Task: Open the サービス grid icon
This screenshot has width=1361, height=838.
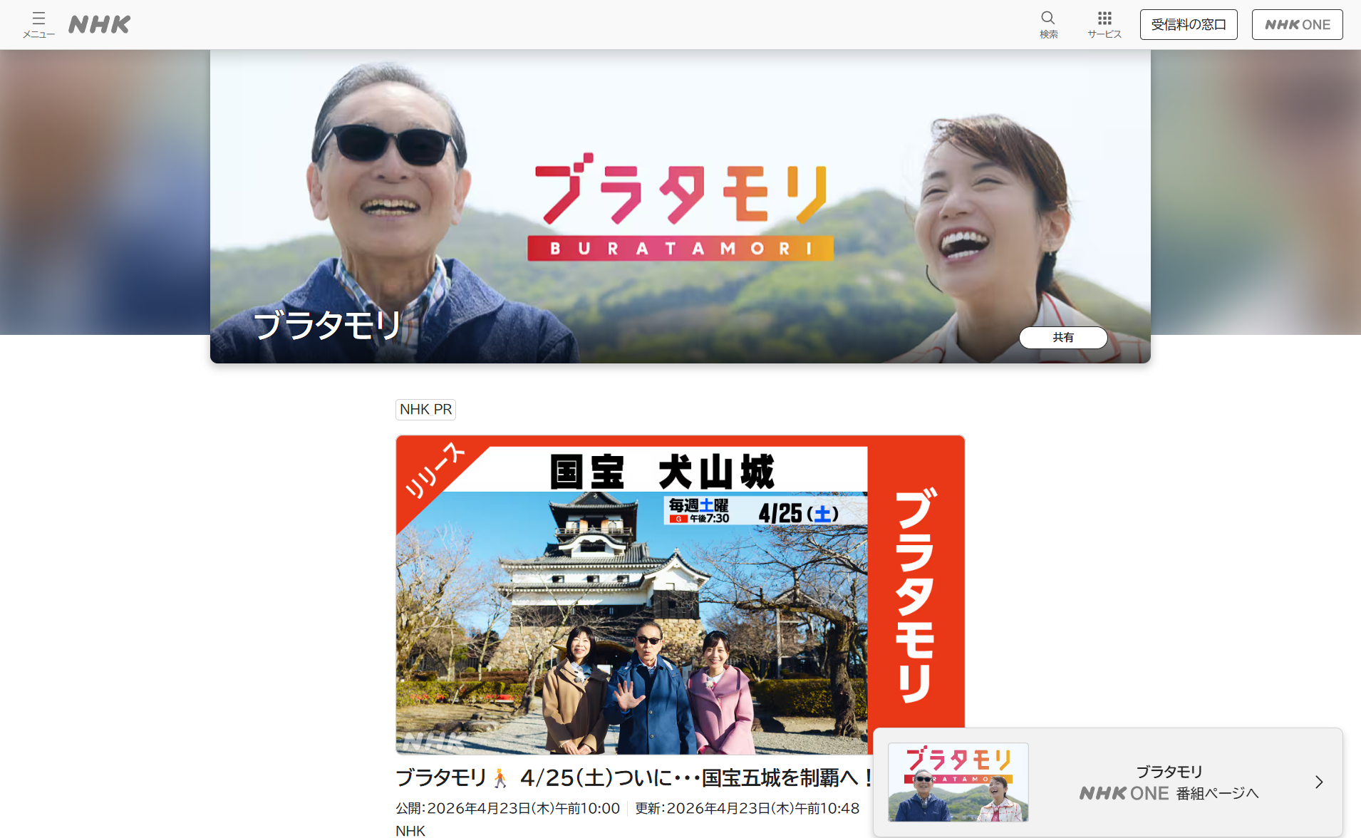Action: (1104, 24)
